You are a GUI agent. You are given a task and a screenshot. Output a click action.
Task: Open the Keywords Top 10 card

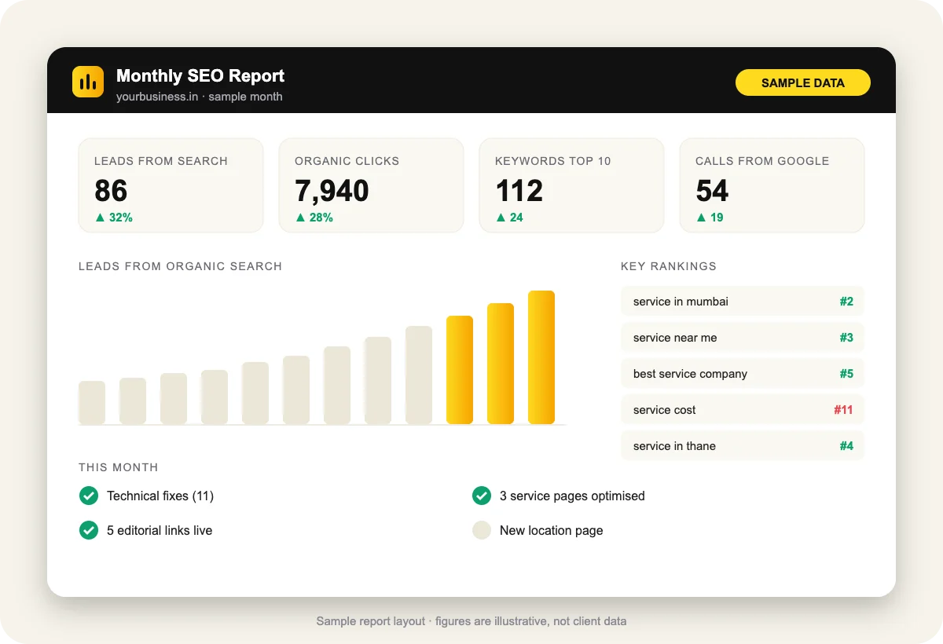coord(571,185)
